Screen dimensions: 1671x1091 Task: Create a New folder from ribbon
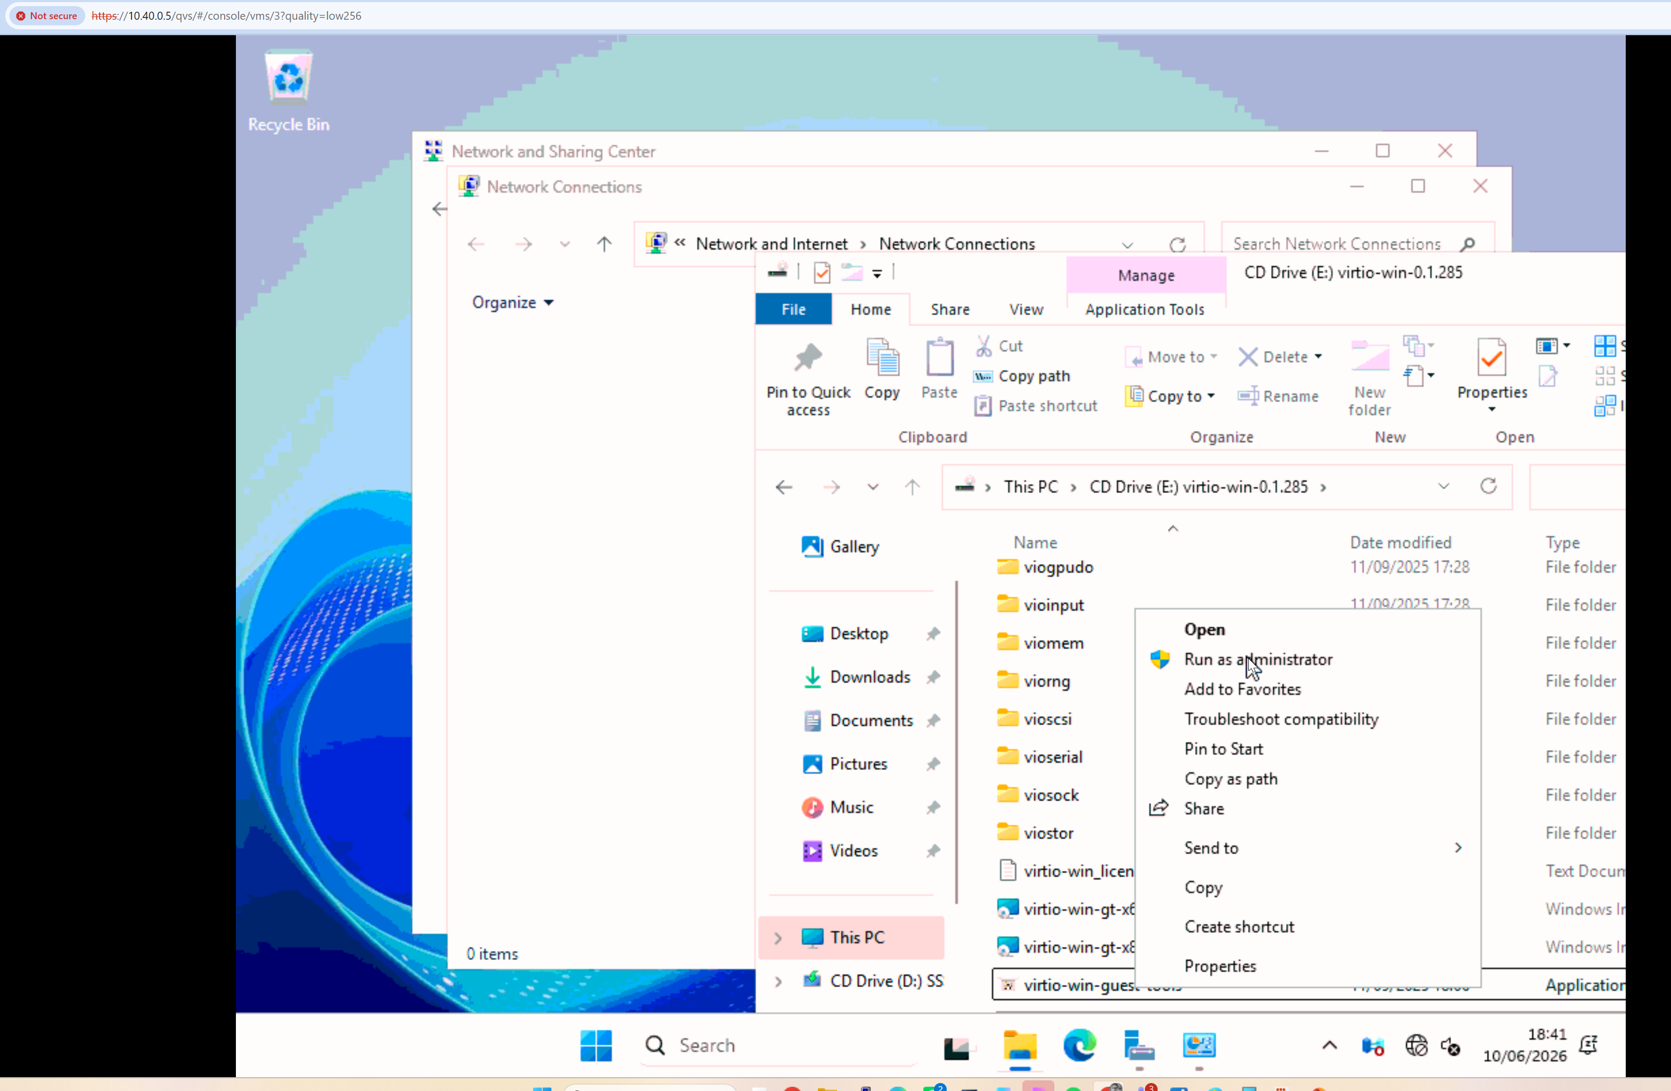pyautogui.click(x=1369, y=378)
